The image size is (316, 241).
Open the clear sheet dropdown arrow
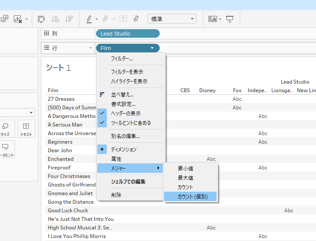tap(26, 19)
